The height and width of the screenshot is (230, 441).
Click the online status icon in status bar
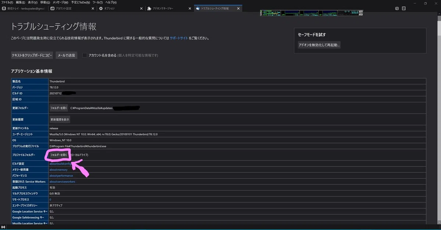(x=3, y=227)
